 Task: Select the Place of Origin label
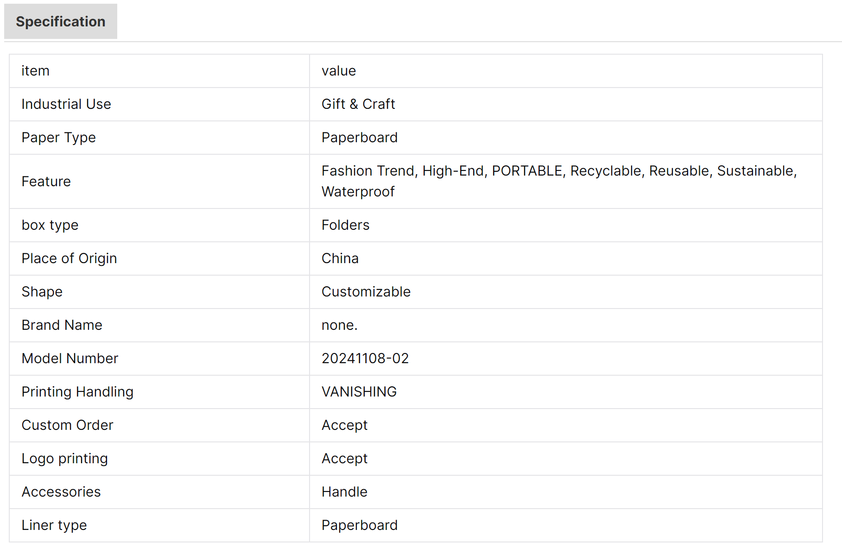(70, 258)
